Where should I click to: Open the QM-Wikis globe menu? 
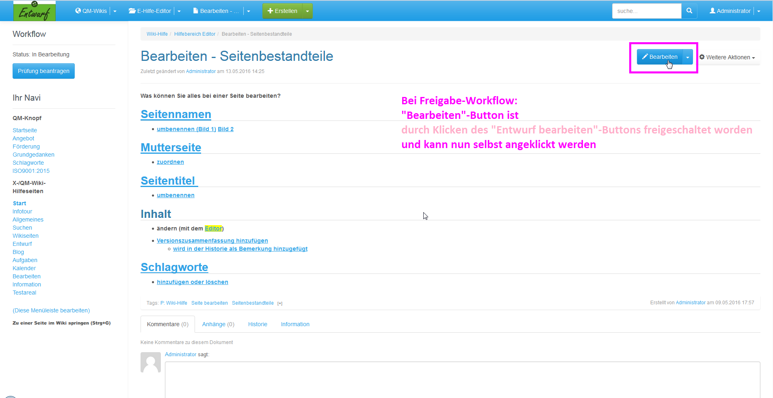91,11
